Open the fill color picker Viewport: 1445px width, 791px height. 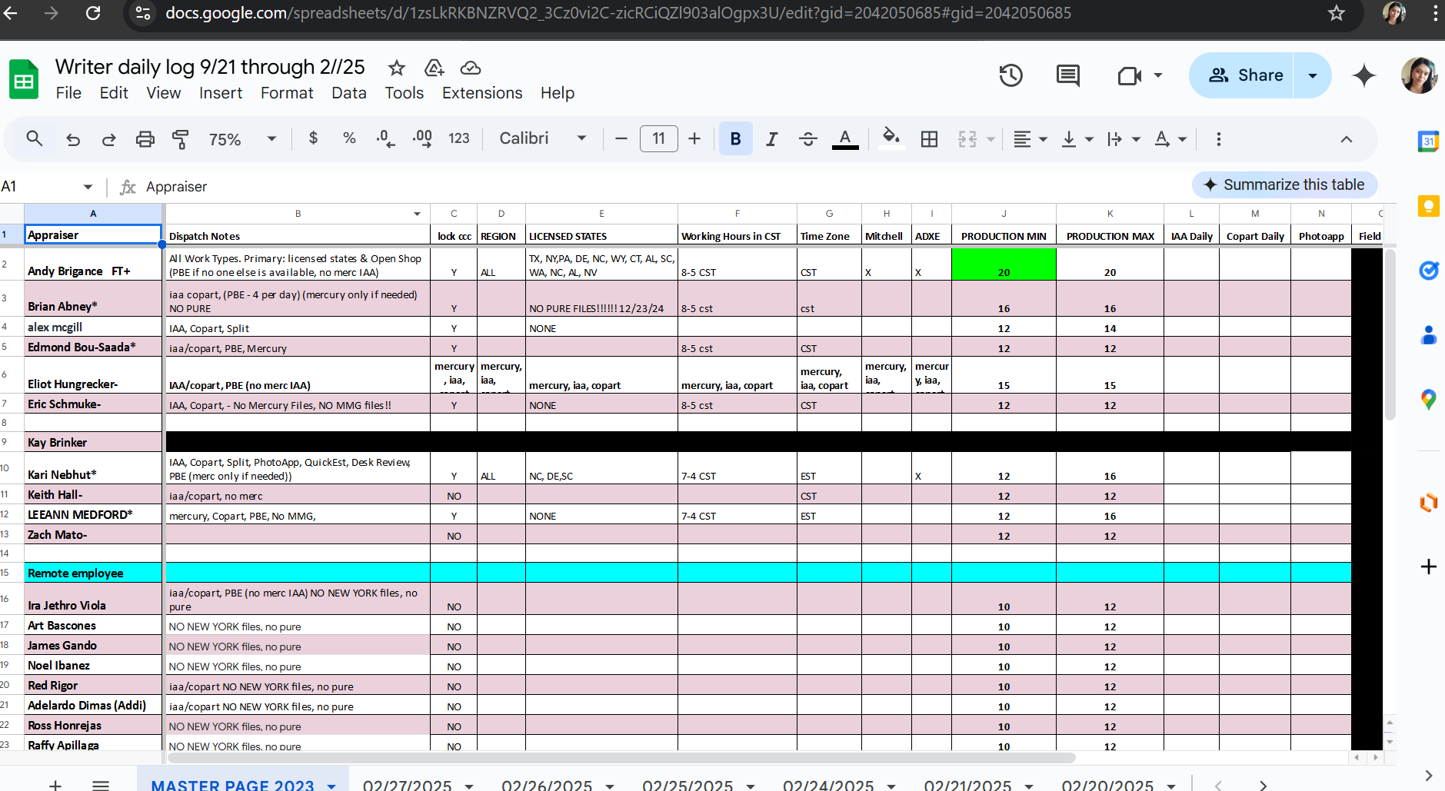pos(891,138)
